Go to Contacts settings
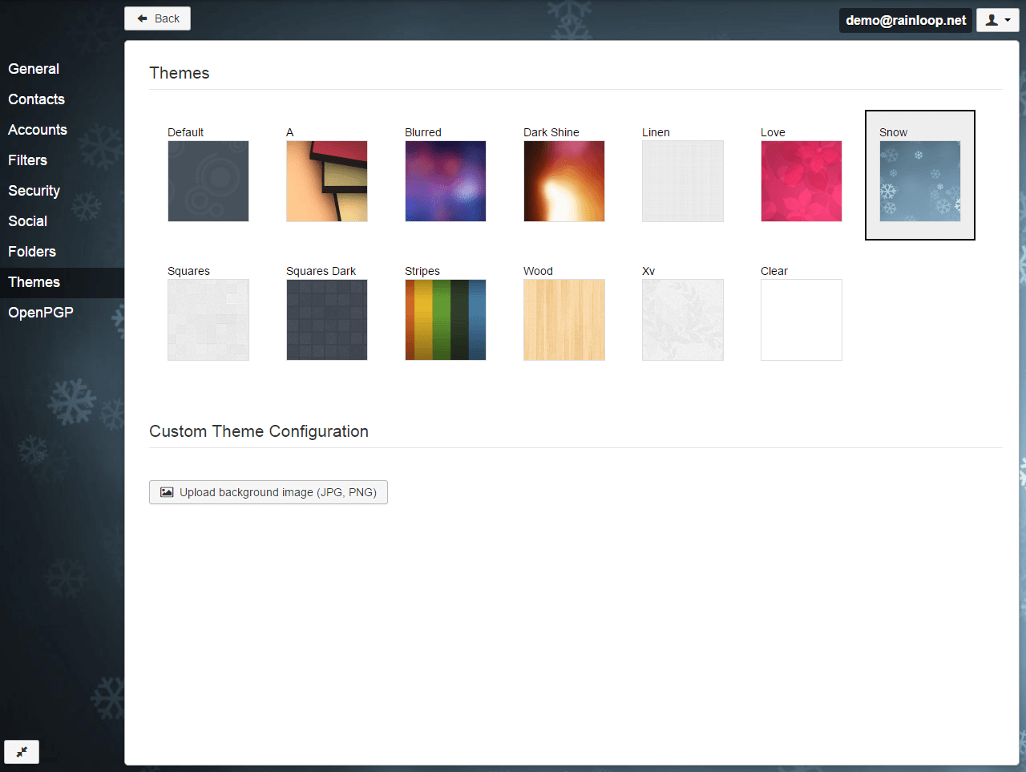 point(37,99)
